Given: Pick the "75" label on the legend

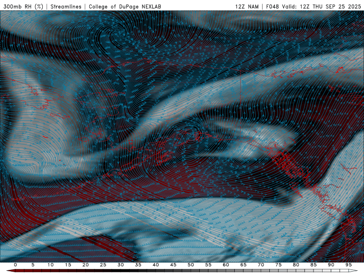Looking at the screenshot, I should [x=278, y=265].
